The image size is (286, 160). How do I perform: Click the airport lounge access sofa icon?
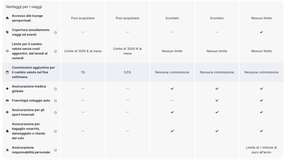pos(7,18)
